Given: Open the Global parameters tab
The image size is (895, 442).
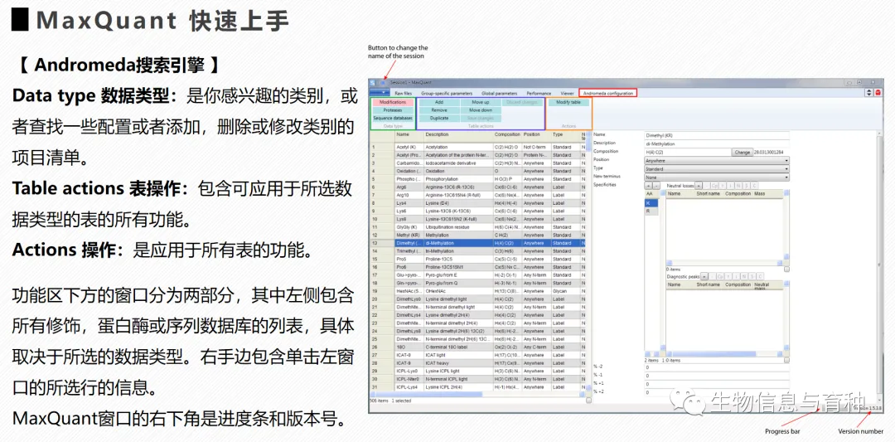Looking at the screenshot, I should (x=500, y=93).
